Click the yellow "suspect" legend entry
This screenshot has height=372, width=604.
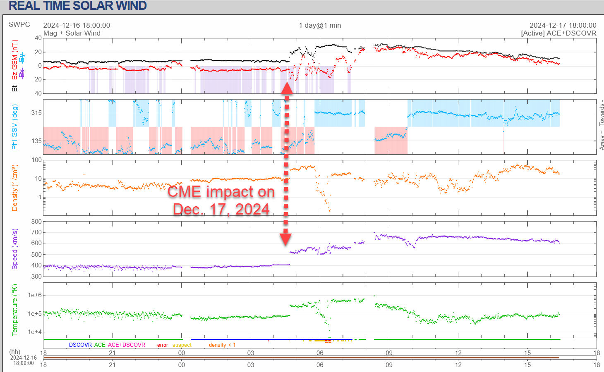tap(182, 345)
